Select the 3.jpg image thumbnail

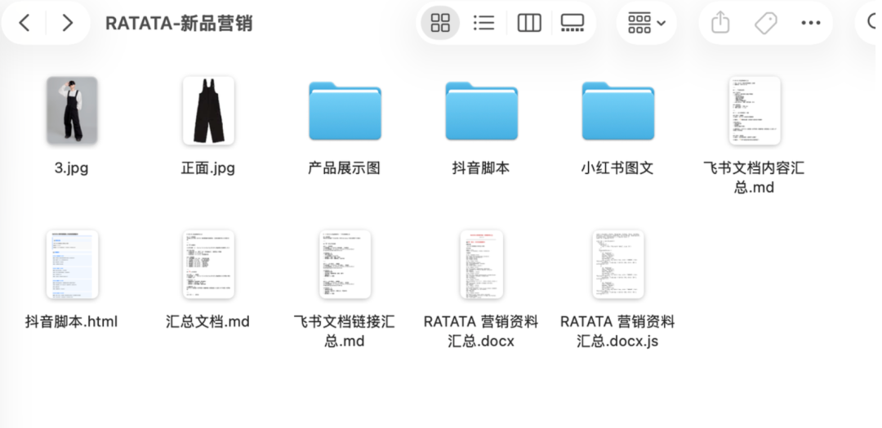click(72, 110)
